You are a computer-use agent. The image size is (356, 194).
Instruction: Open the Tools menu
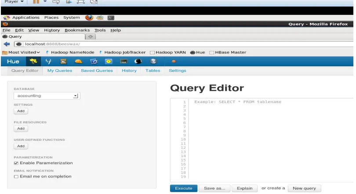pos(100,30)
